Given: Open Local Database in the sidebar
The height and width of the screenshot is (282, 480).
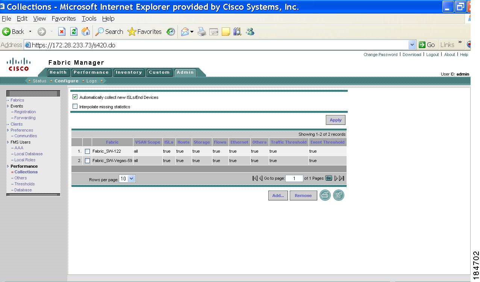Looking at the screenshot, I should point(29,154).
